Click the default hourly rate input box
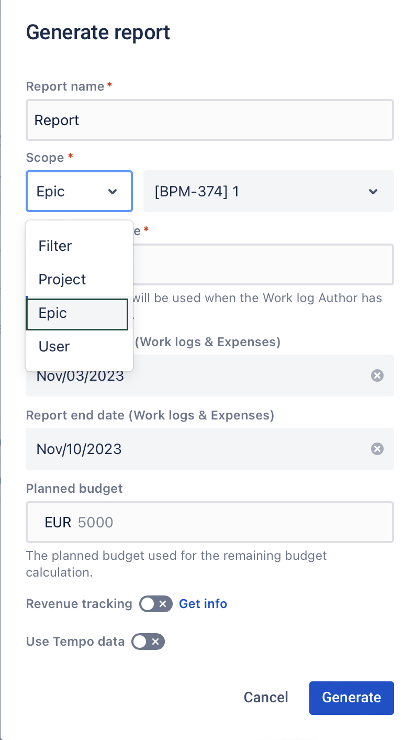The width and height of the screenshot is (415, 740). (x=262, y=264)
